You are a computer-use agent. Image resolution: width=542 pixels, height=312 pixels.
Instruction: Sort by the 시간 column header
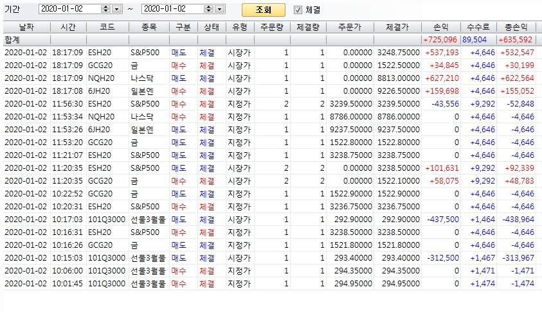click(x=68, y=27)
